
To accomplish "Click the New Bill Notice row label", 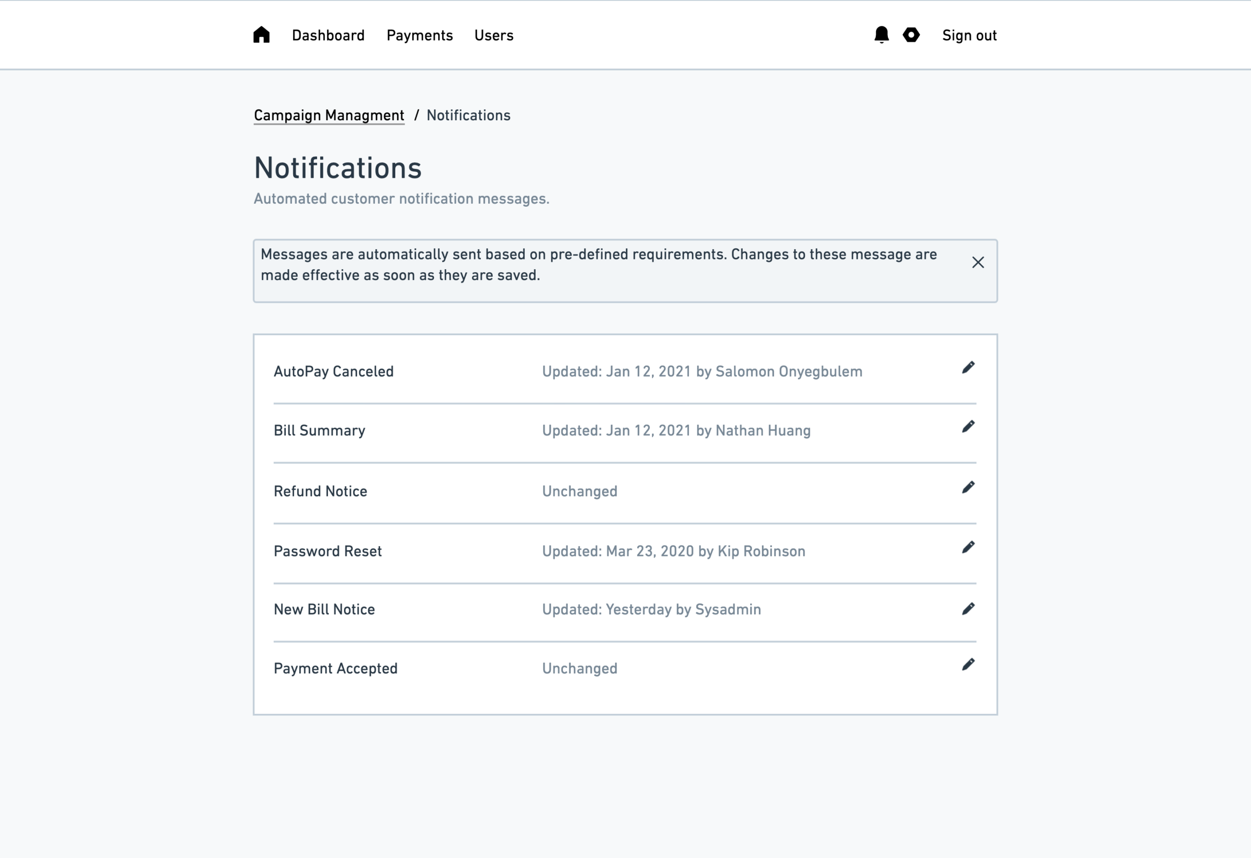I will point(324,609).
